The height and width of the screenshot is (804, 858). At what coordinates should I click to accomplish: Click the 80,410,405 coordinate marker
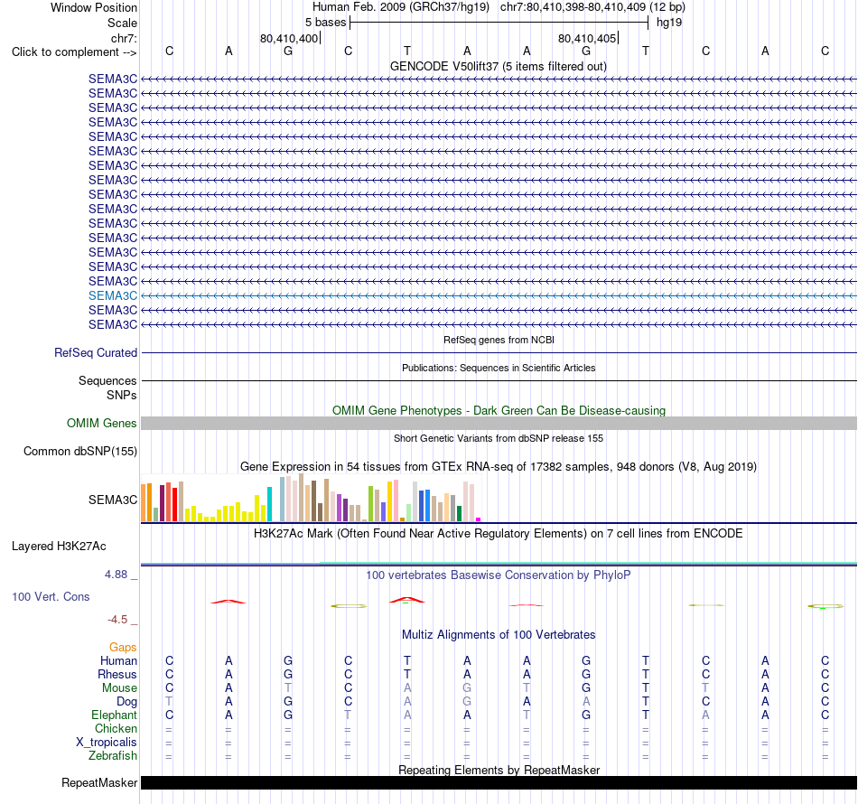pyautogui.click(x=587, y=38)
